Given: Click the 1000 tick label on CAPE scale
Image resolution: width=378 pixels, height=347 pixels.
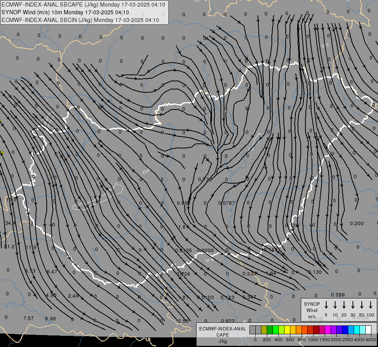Looking at the screenshot, I should point(313,340).
